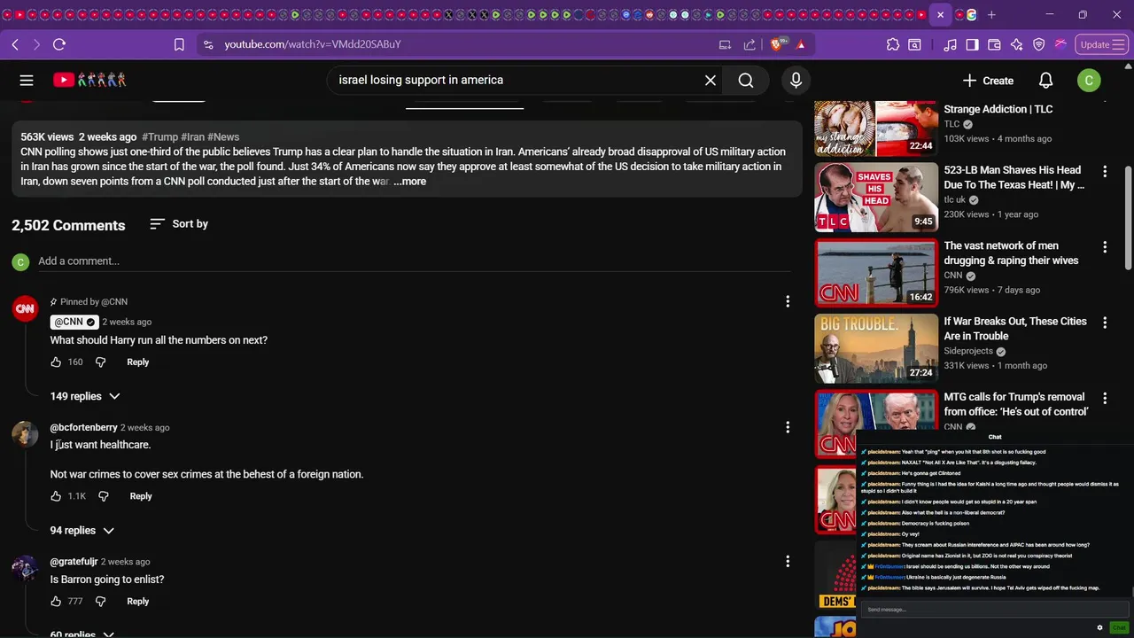Image resolution: width=1134 pixels, height=638 pixels.
Task: Go back to the previous page
Action: (15, 44)
